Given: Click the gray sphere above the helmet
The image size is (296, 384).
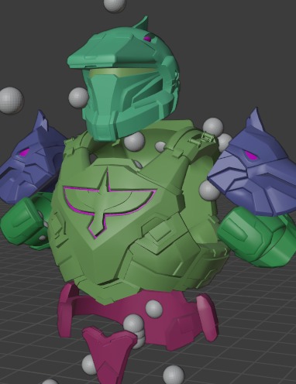Looking at the screenshot, I should (115, 4).
